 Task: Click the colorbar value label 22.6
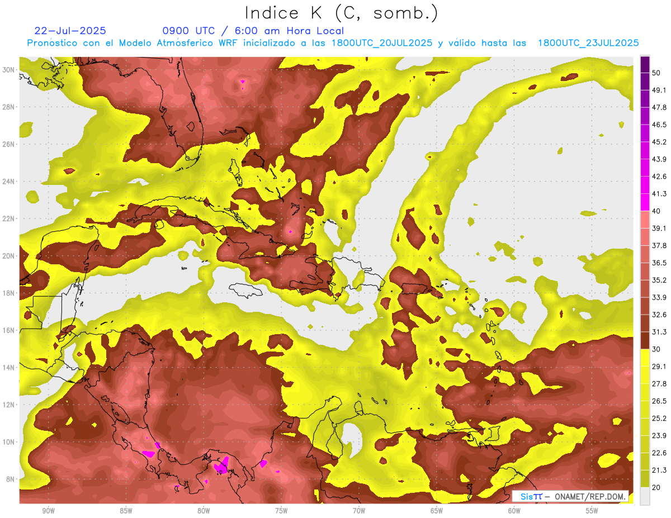(x=658, y=453)
